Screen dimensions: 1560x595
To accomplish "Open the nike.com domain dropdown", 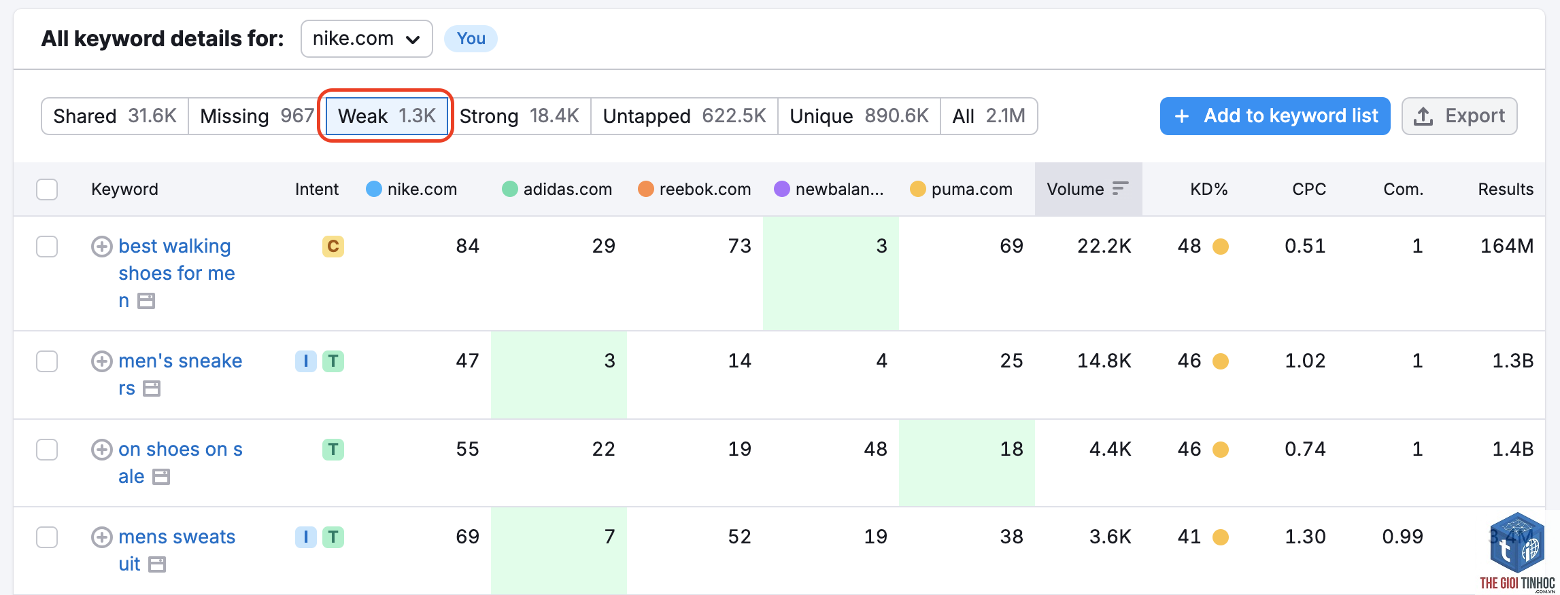I will 367,39.
